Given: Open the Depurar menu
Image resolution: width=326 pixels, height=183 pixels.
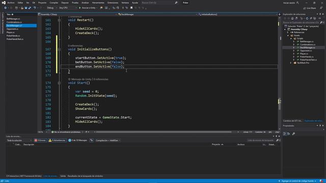Looking at the screenshot, I should coord(65,3).
